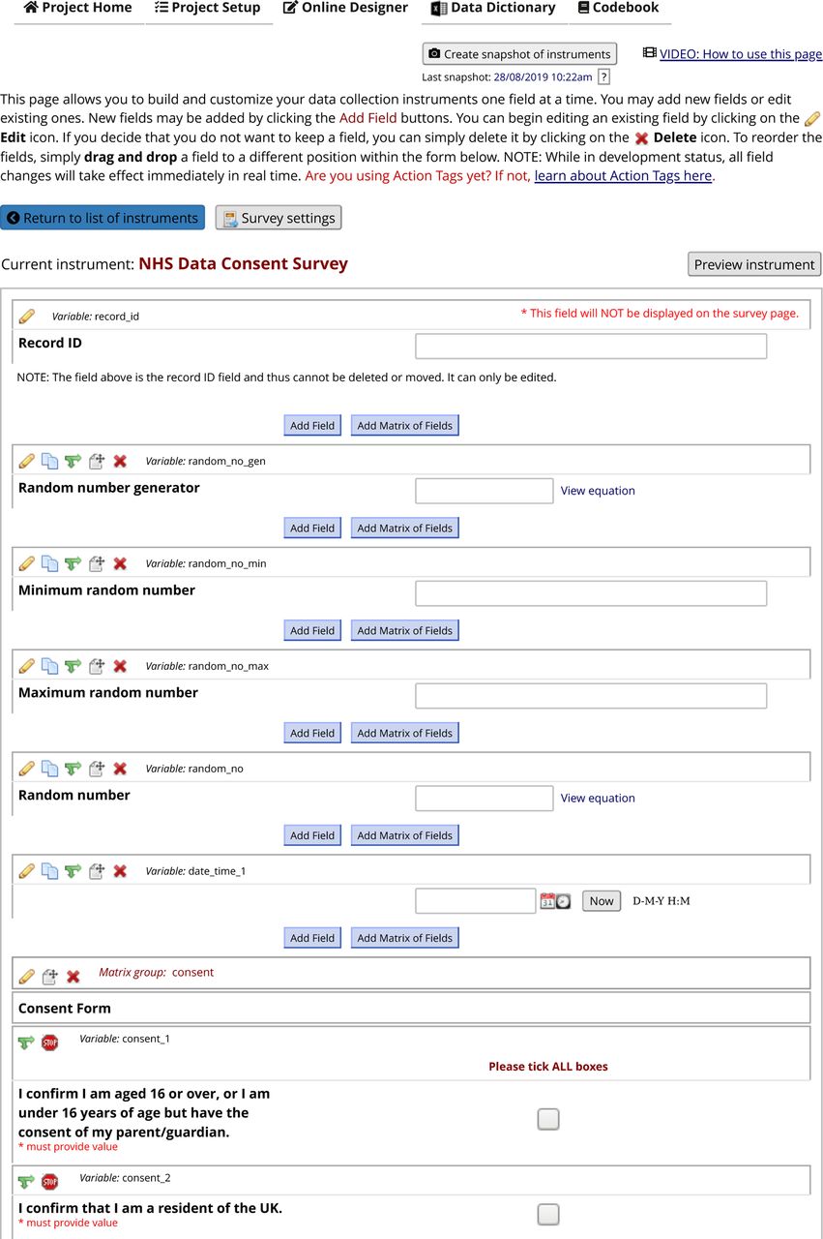Open stop actions for consent_1
823x1239 pixels.
(50, 1043)
